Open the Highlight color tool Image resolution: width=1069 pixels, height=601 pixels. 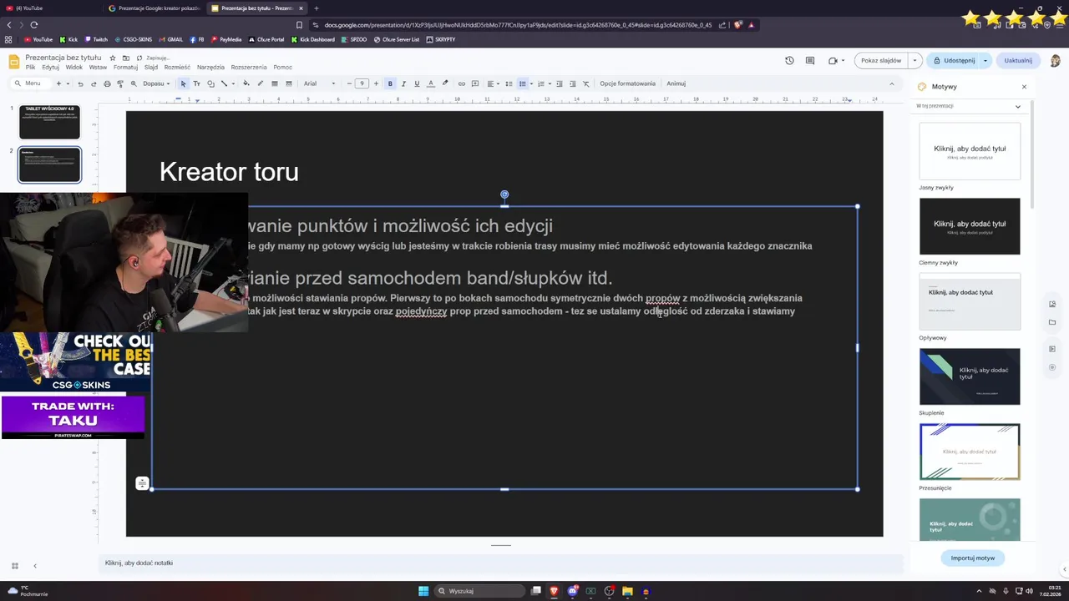(x=444, y=83)
